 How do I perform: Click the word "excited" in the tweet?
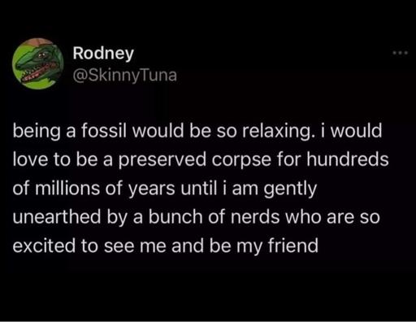pos(44,246)
